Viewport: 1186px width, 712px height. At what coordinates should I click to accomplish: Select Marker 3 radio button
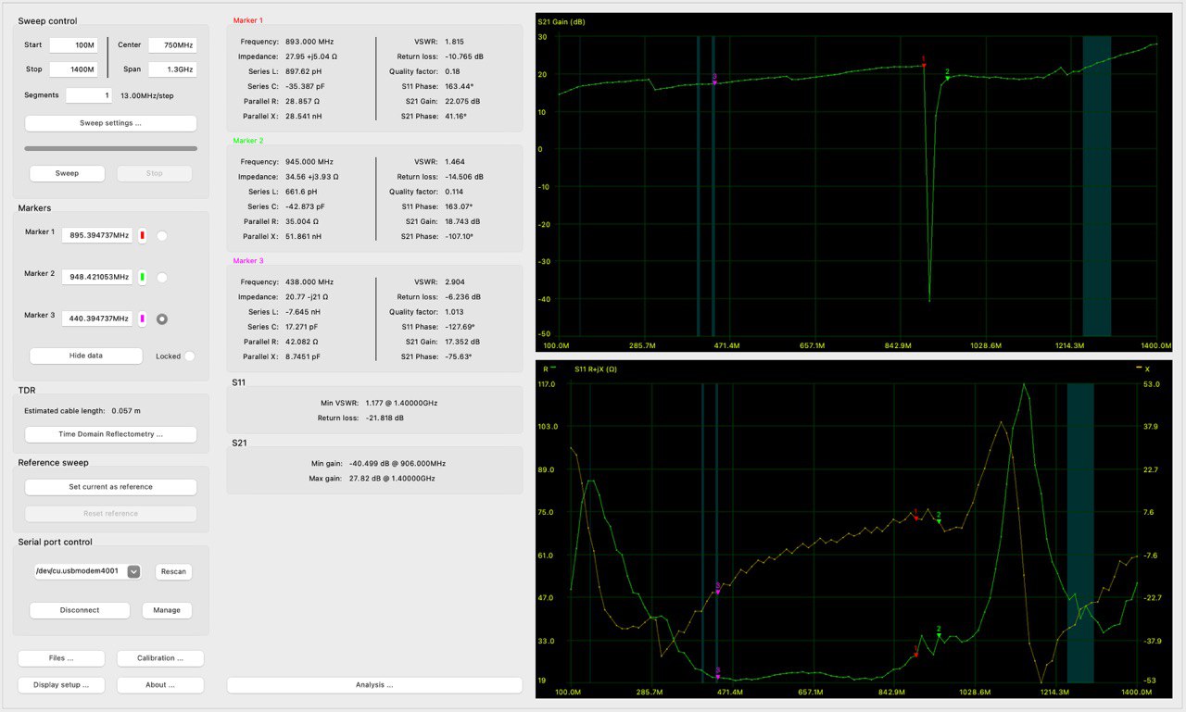(162, 319)
